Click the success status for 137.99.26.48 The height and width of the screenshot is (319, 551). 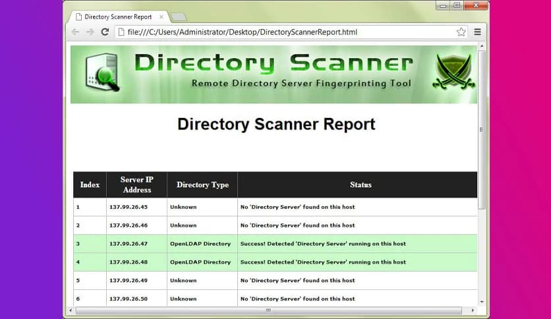[323, 262]
